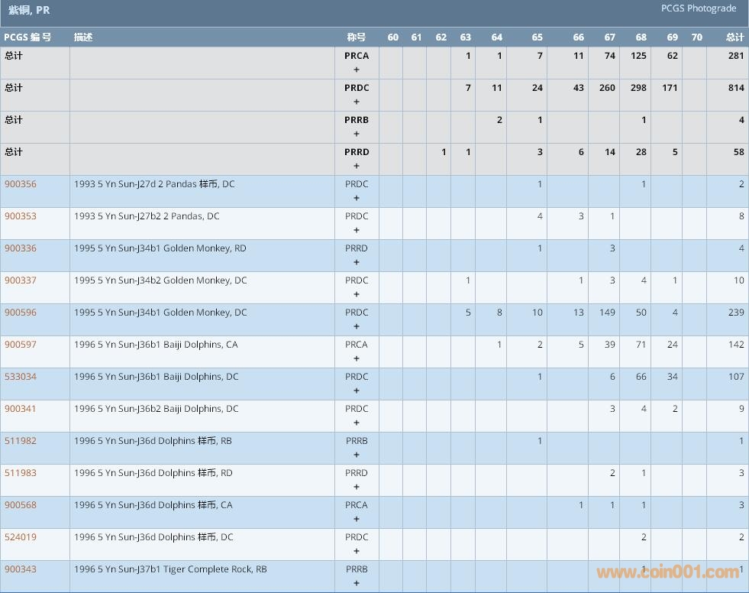
Task: Expand plus sign in the 900597 row
Action: point(357,358)
